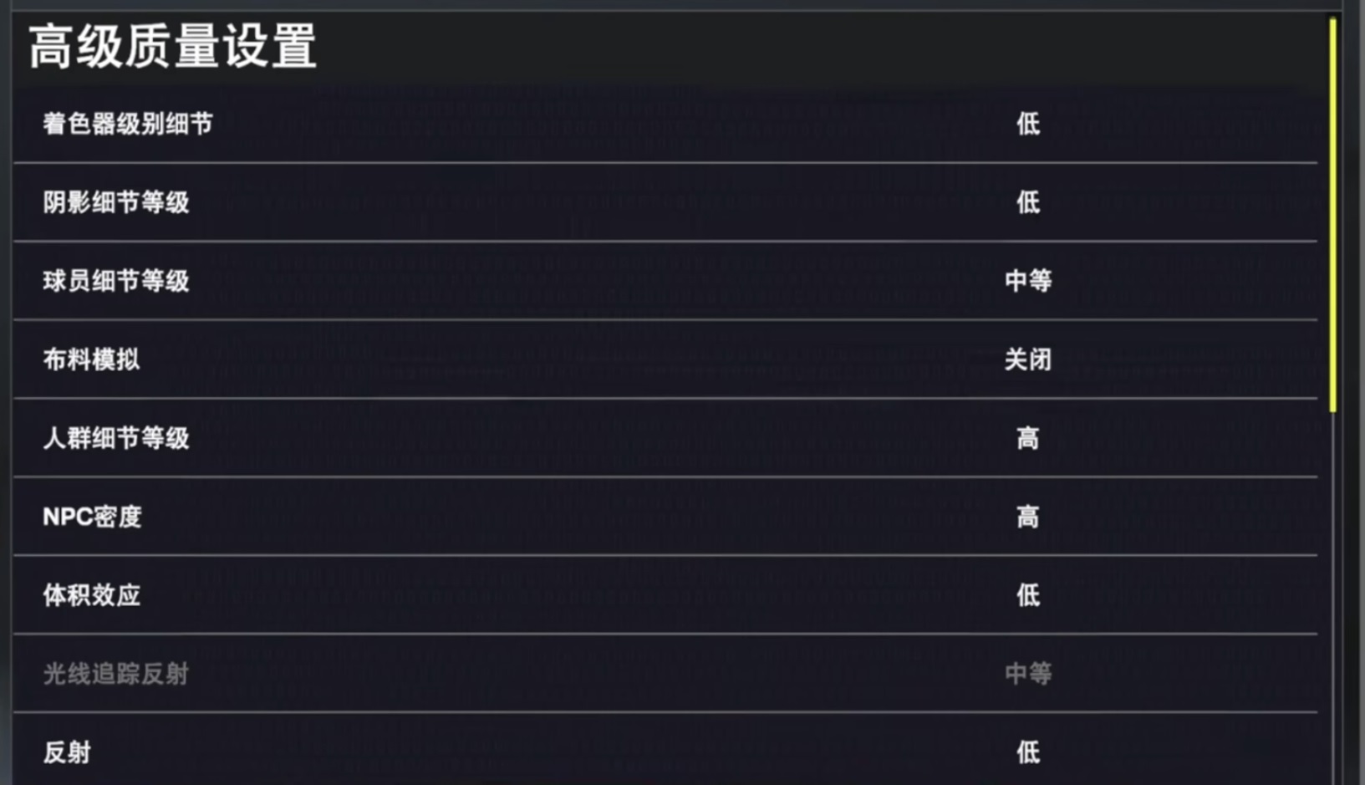Toggle the 布料模拟 value 关闭
This screenshot has width=1365, height=785.
point(1027,359)
